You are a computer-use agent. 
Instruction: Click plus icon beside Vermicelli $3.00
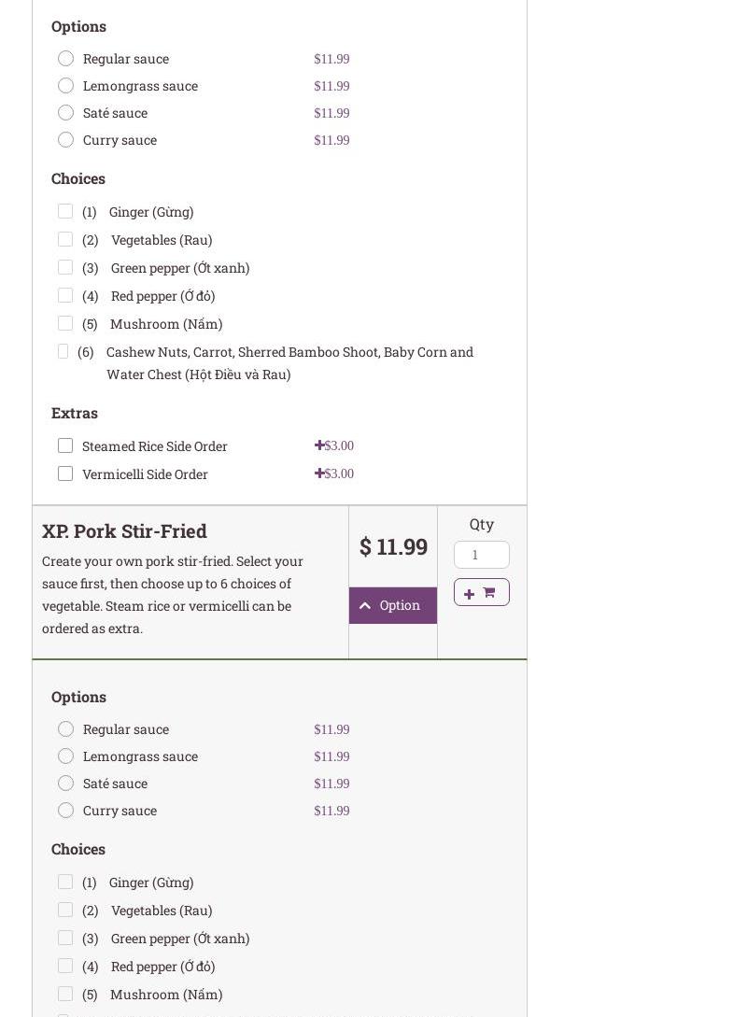coord(319,473)
